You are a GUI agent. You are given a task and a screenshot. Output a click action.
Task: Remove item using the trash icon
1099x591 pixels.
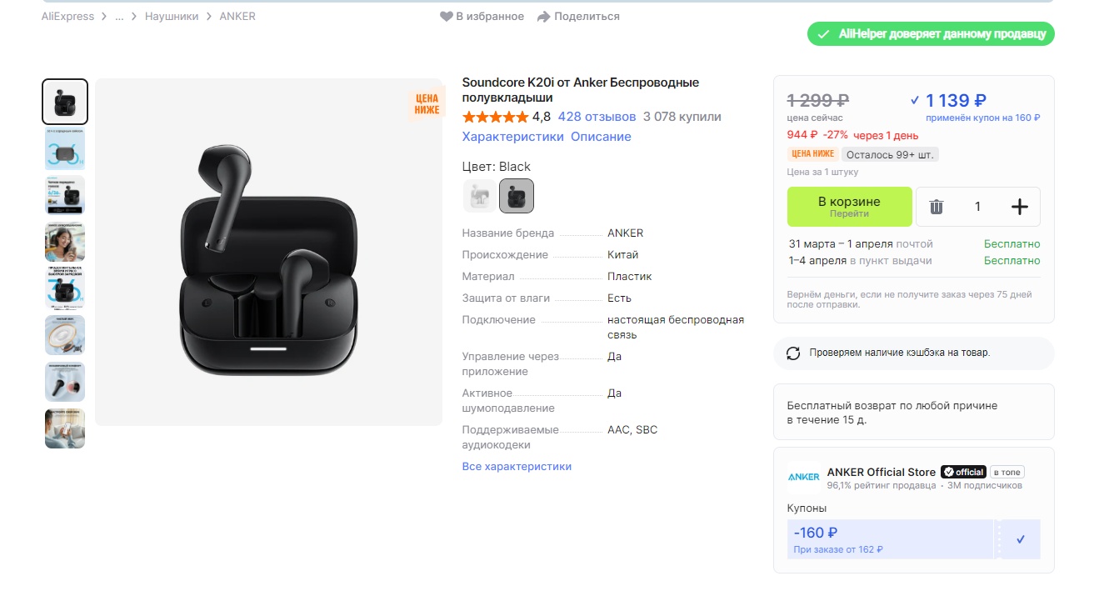(937, 207)
